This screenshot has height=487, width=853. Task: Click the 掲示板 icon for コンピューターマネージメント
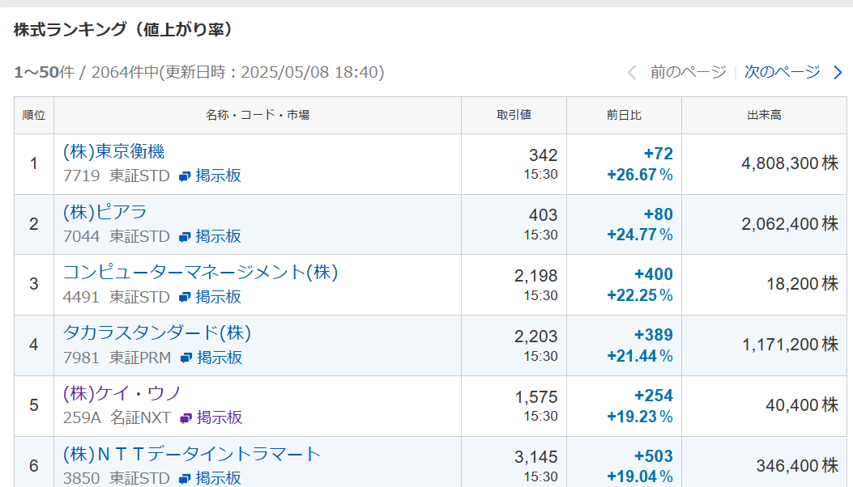click(185, 298)
